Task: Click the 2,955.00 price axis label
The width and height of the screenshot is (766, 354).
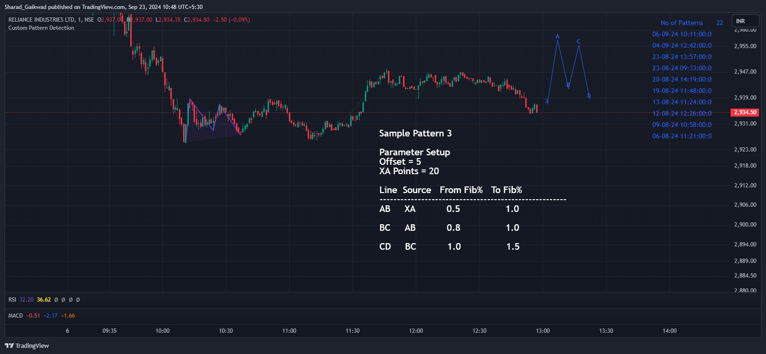Action: [745, 46]
